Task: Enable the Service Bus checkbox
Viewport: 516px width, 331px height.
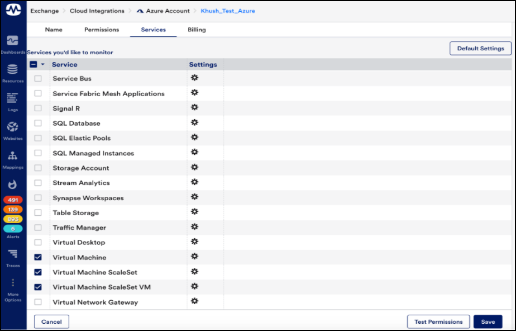Action: pyautogui.click(x=38, y=78)
